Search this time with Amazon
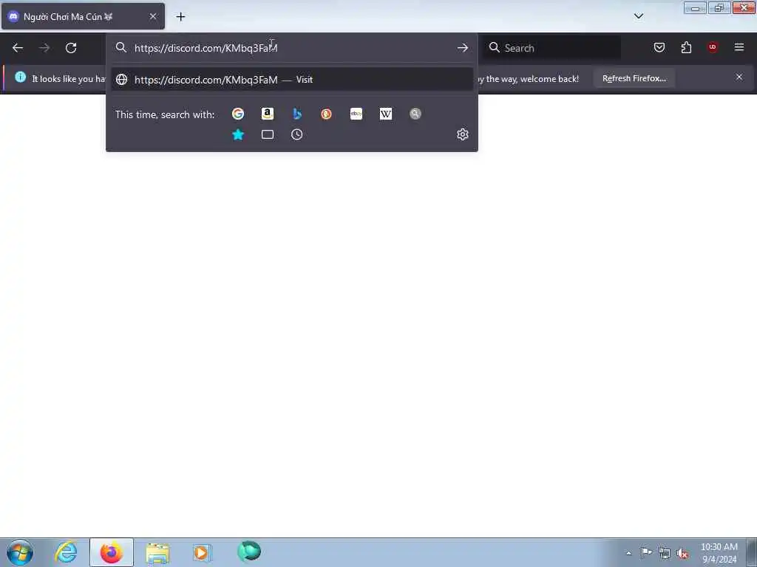The image size is (757, 567). click(268, 114)
